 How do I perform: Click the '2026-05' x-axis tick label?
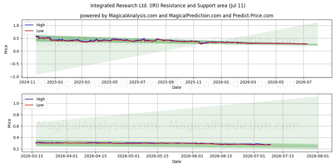(x=276, y=82)
